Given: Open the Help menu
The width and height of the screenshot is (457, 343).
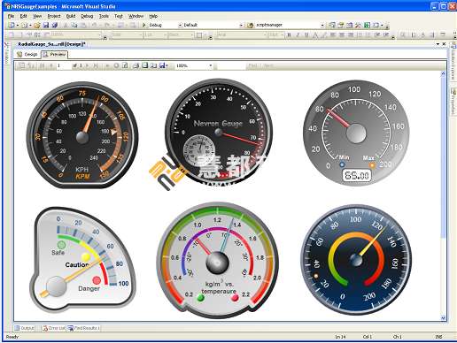Looking at the screenshot, I should (153, 16).
